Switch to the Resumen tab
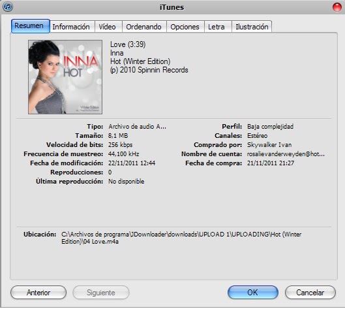345x309 pixels. (x=31, y=26)
